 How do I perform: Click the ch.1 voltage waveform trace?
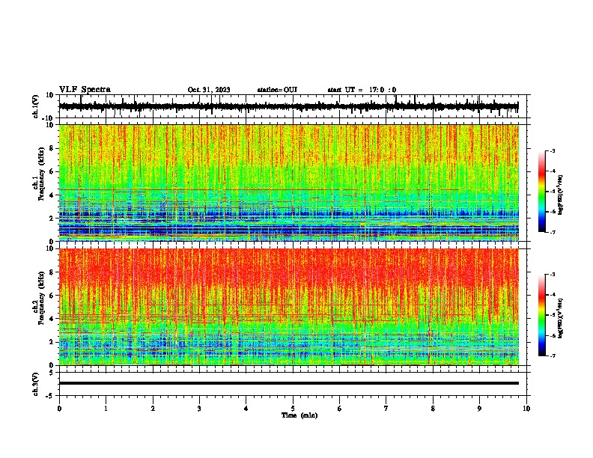(x=288, y=106)
